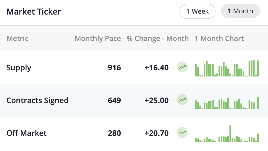Open the Contracts Signed bar chart
The image size is (268, 151).
click(x=227, y=103)
